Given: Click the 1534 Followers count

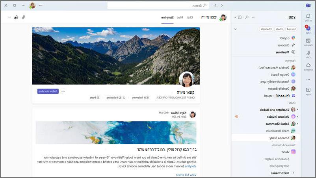Looking at the screenshot, I should click(141, 98).
